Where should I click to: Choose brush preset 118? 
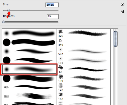(83, 97)
